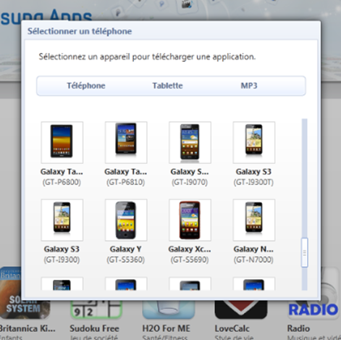Image resolution: width=341 pixels, height=340 pixels.
Task: Open the Tablette tab
Action: click(167, 86)
